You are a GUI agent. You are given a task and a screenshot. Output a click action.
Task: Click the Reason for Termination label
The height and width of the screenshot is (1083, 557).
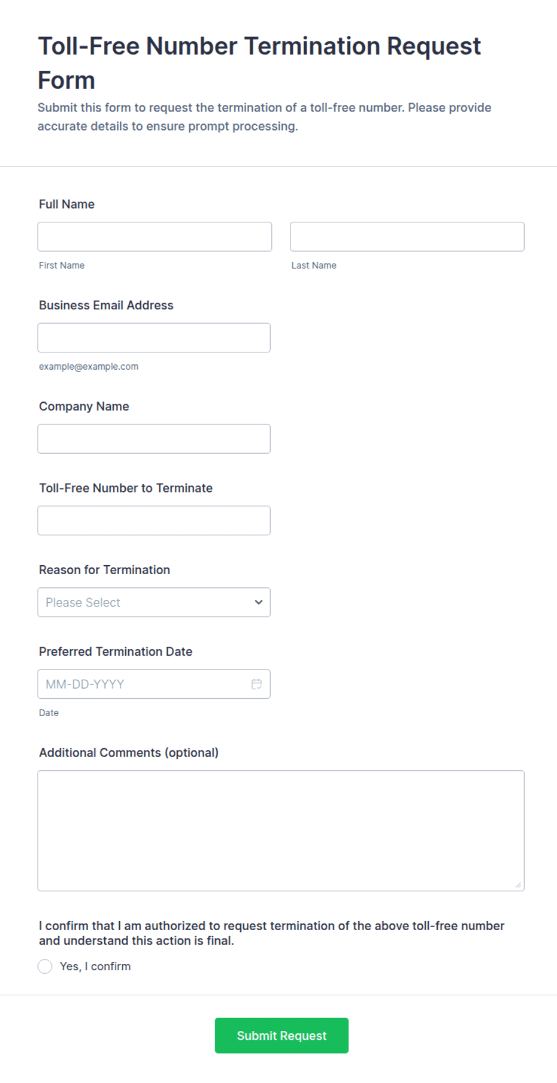pyautogui.click(x=104, y=570)
